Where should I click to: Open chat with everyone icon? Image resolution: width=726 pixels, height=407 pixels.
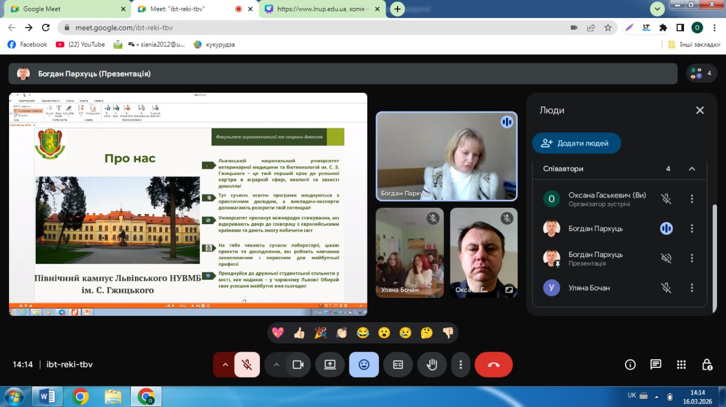(x=656, y=365)
